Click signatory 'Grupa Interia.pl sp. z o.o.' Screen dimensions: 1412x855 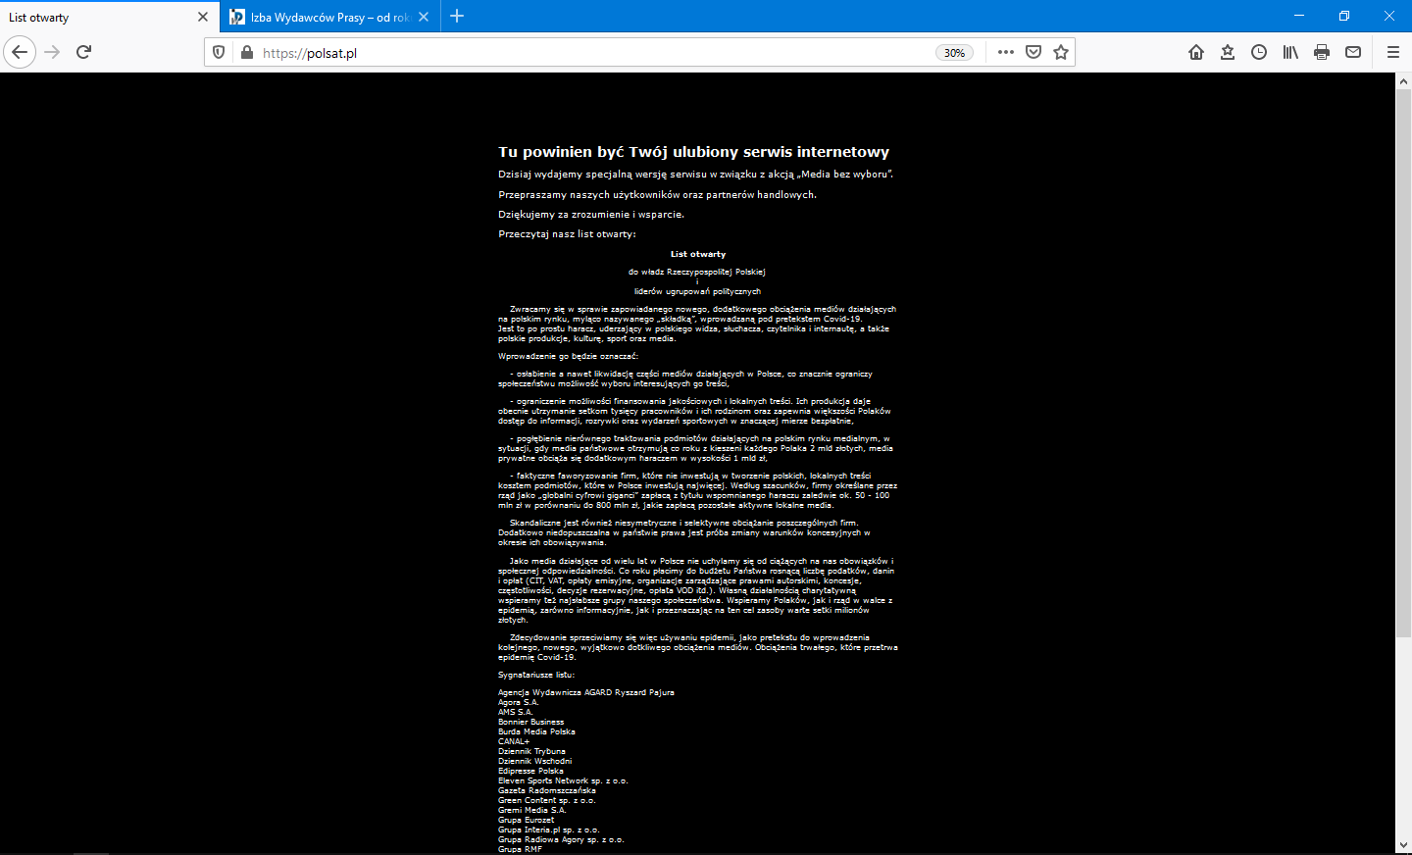(x=548, y=830)
